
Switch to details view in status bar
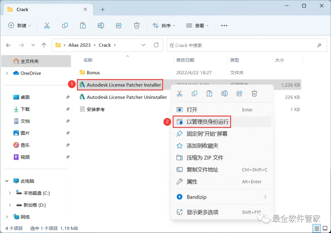[x=317, y=228]
